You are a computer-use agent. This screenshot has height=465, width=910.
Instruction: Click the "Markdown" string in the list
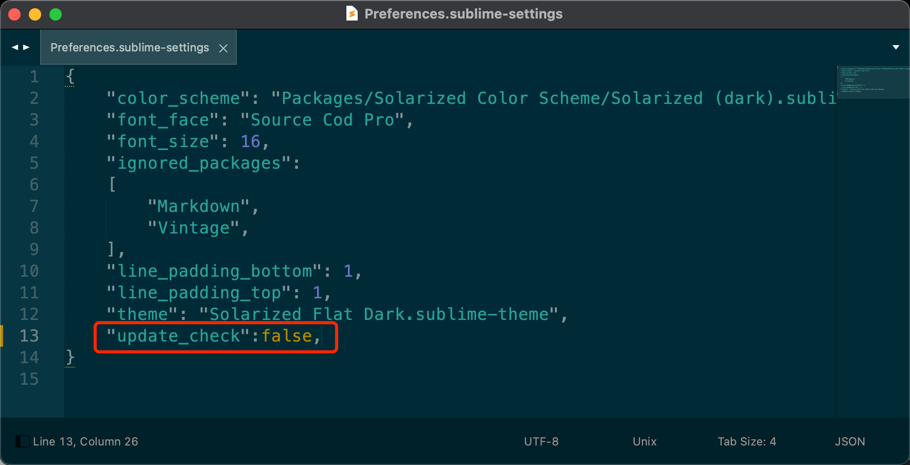click(x=199, y=206)
